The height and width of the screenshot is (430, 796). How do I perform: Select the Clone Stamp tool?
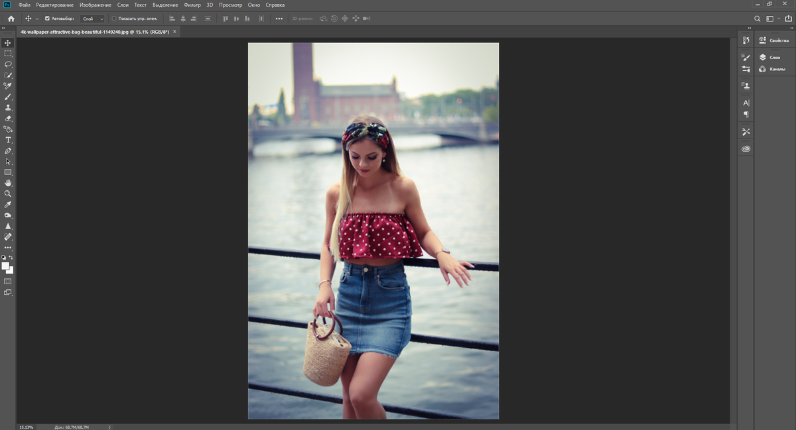pyautogui.click(x=8, y=107)
